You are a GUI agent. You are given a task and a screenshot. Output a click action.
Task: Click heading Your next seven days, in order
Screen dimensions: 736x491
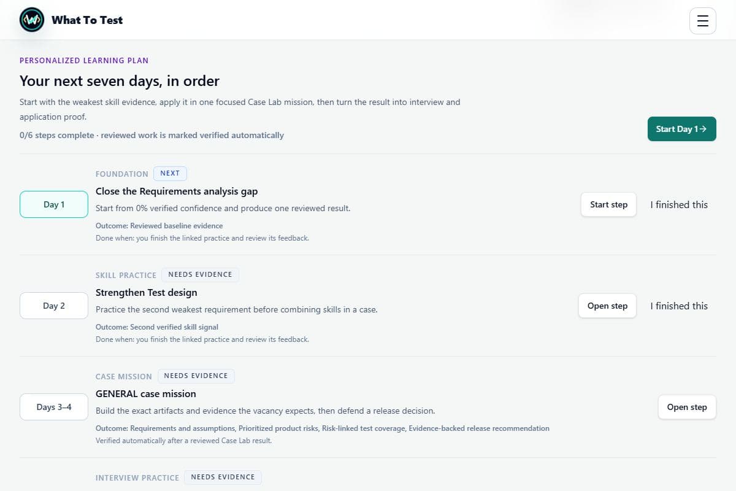(x=120, y=81)
